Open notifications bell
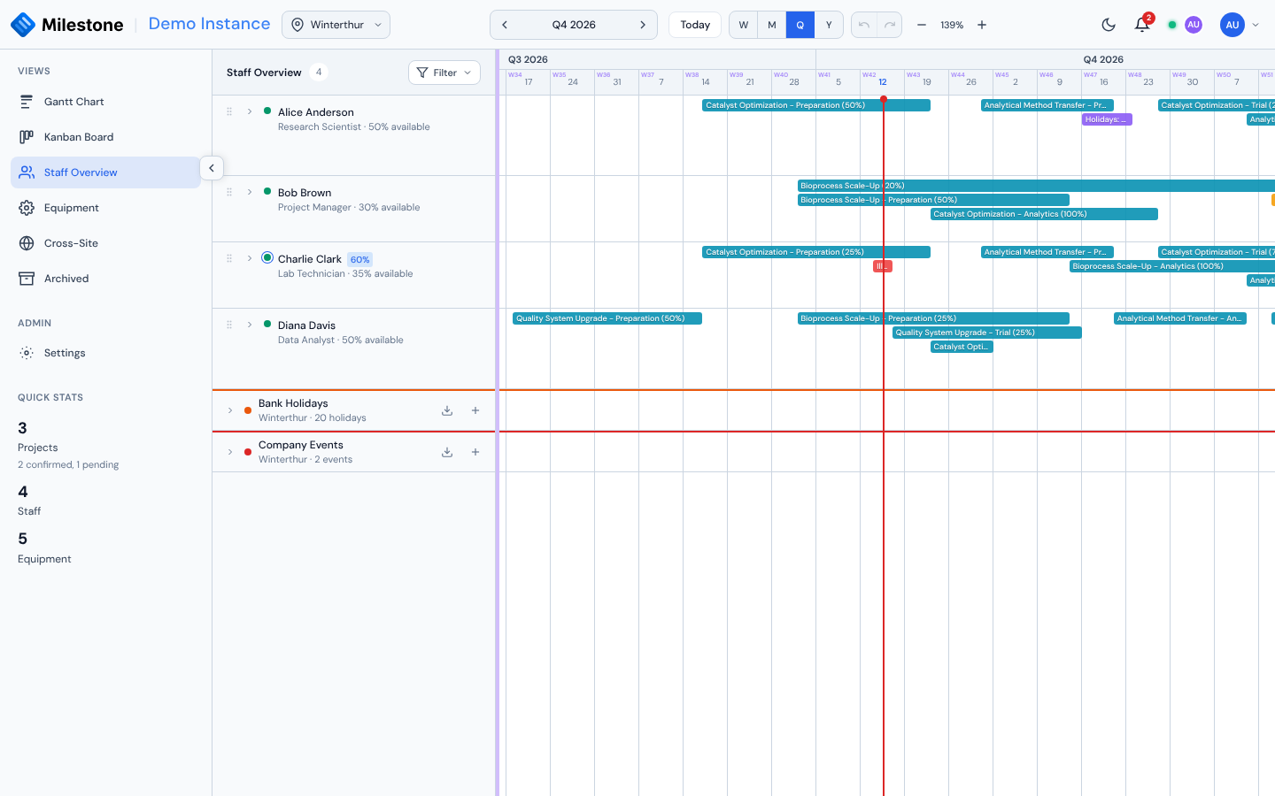 (x=1142, y=25)
